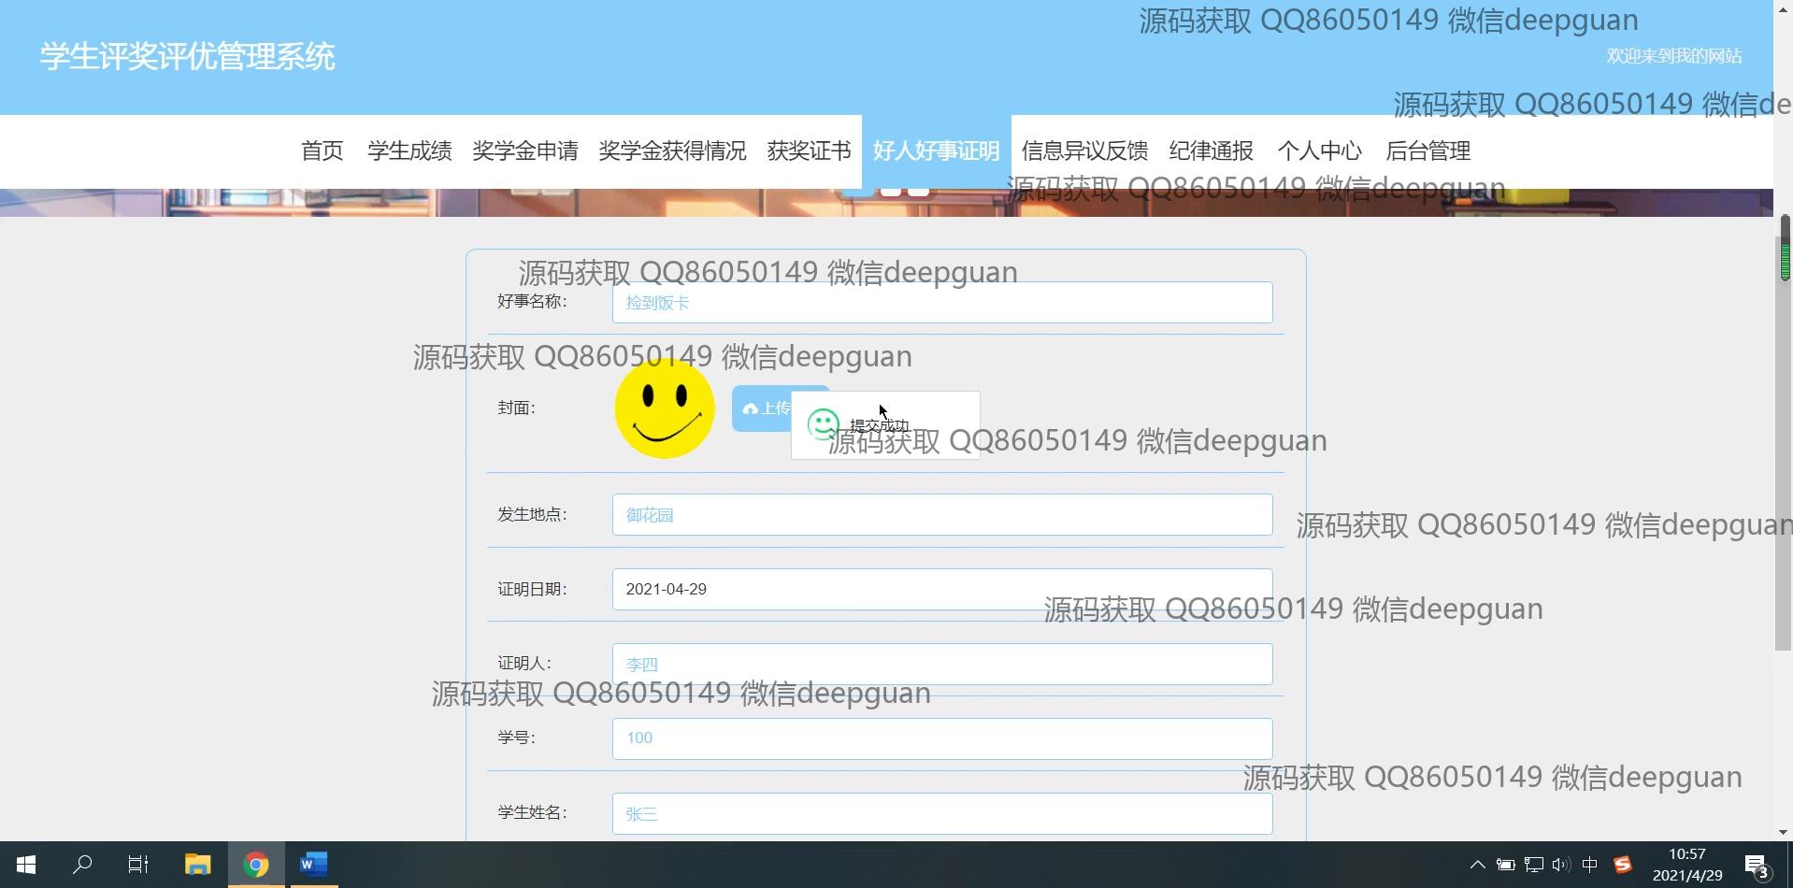Click the volume speaker tray icon

[x=1561, y=865]
